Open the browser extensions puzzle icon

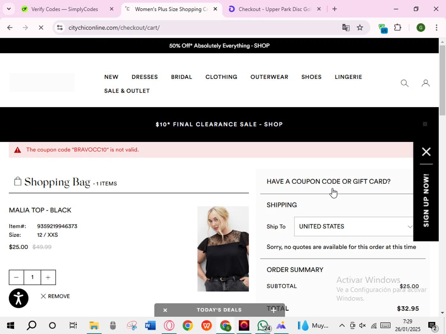pos(398,28)
